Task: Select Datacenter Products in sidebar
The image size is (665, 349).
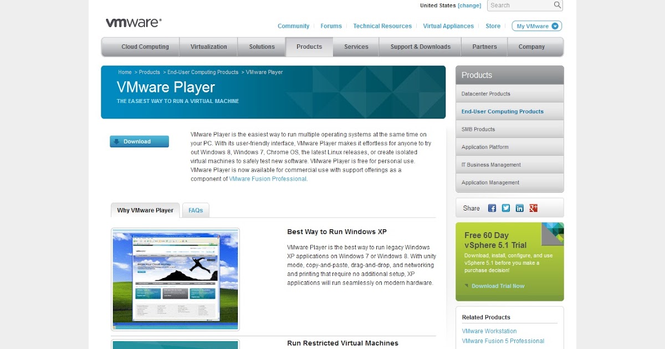Action: coord(509,94)
